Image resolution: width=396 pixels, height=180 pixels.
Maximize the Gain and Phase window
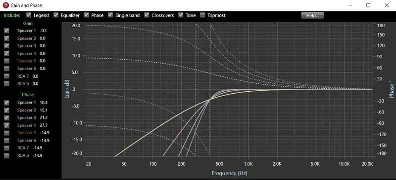(x=368, y=5)
